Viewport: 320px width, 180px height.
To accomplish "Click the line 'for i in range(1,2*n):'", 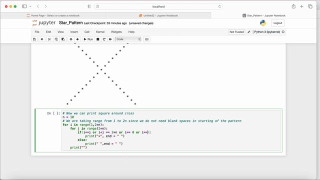I will pos(83,124).
